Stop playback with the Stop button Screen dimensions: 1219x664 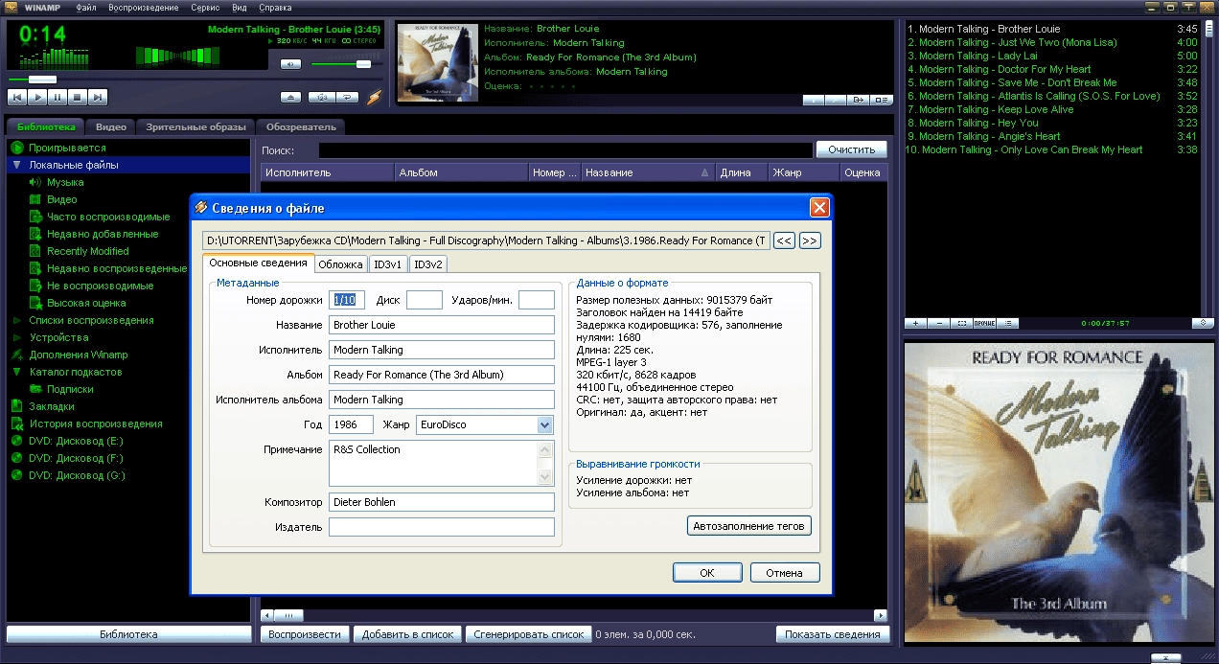tap(78, 97)
